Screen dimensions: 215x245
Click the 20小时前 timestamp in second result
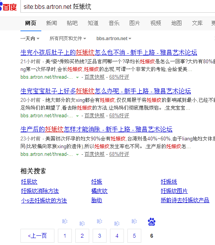(30, 100)
